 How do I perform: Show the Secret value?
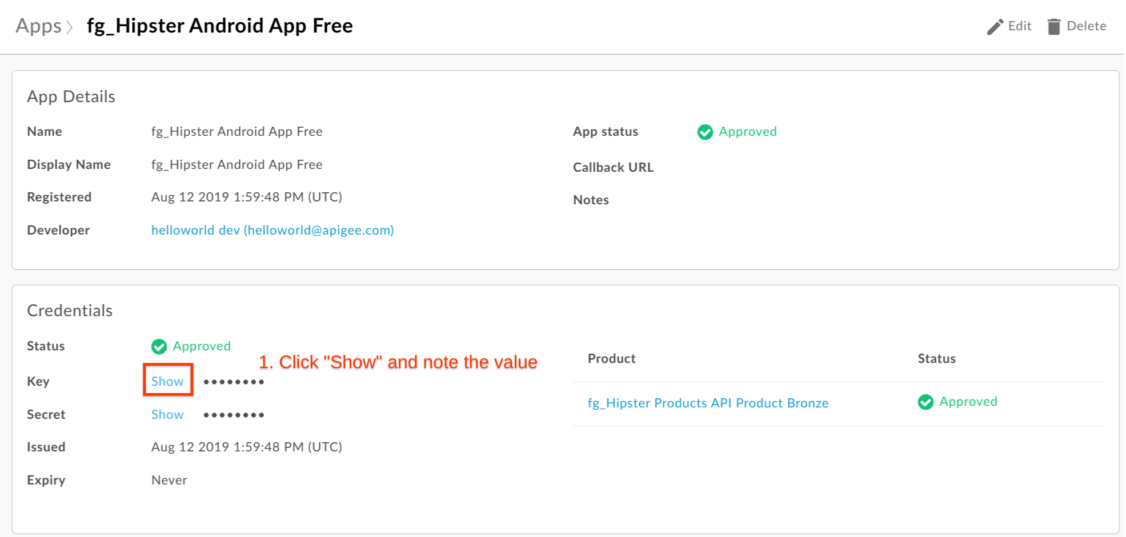(x=167, y=414)
